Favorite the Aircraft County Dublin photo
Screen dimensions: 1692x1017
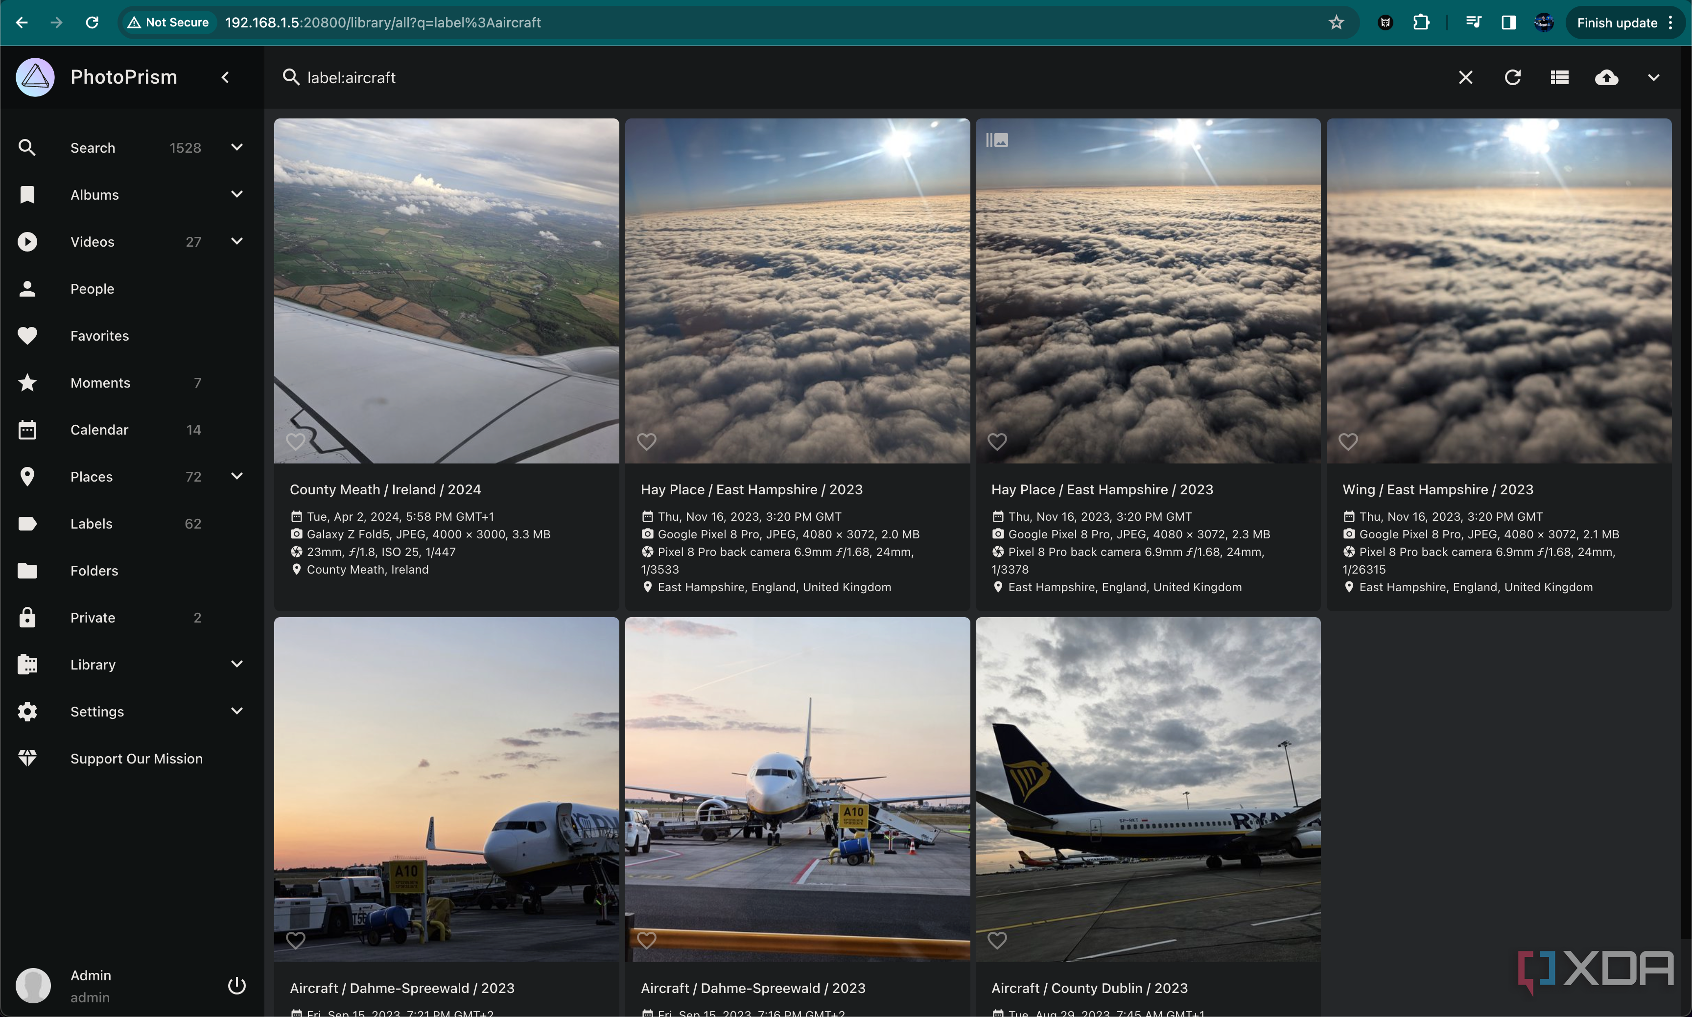997,940
